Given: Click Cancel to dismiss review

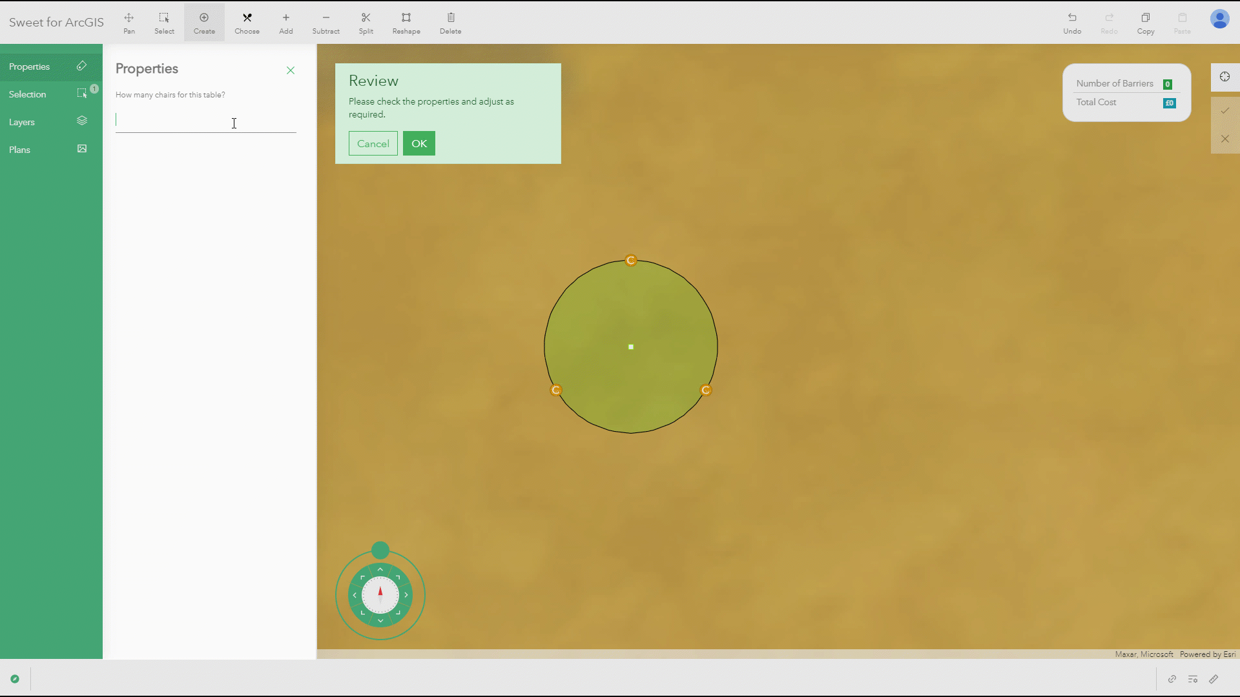Looking at the screenshot, I should 373,143.
